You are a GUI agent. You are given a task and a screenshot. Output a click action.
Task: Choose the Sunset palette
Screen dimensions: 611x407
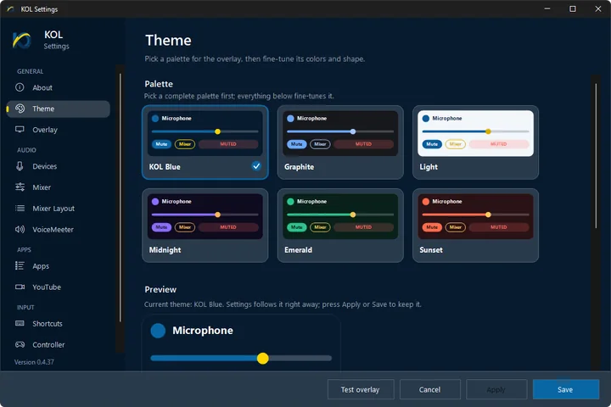tap(475, 225)
